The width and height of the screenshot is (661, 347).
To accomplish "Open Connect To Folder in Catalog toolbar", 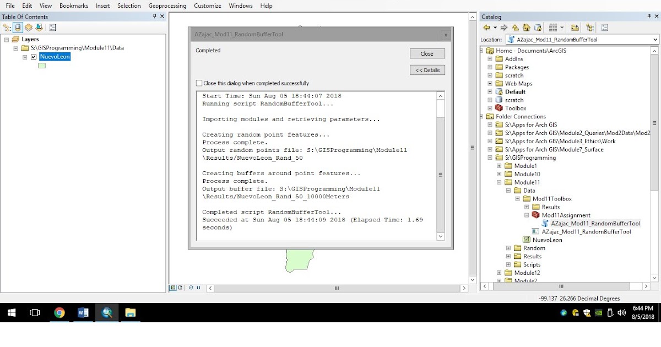I will point(574,28).
